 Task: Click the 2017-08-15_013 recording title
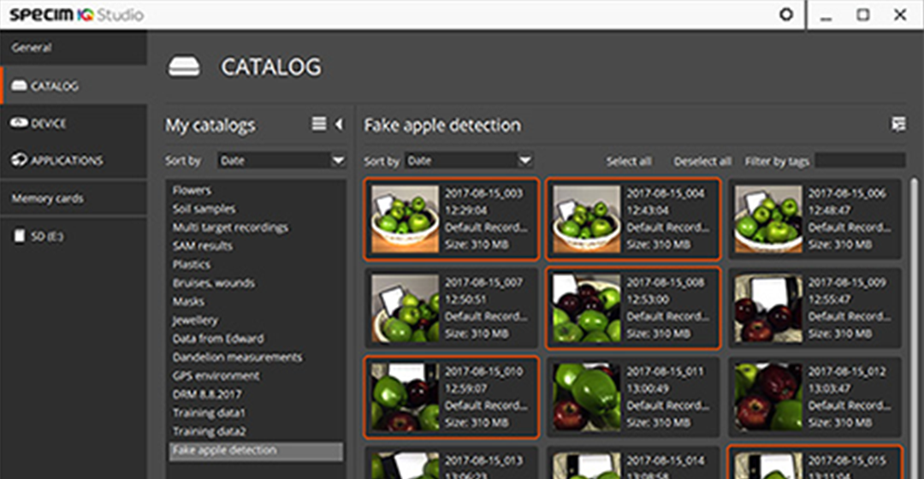pos(483,461)
